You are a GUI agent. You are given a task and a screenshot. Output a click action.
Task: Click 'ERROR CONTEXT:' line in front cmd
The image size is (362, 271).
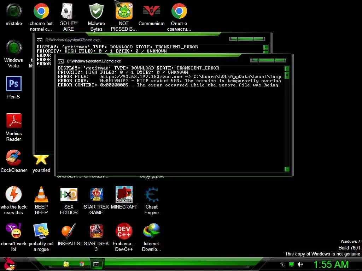(168, 85)
